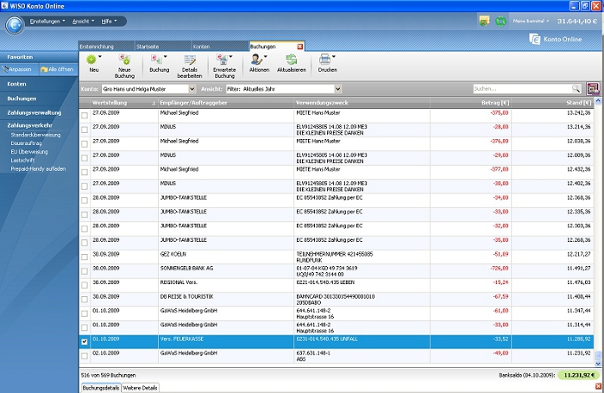Click the Neu green gear icon
This screenshot has width=604, height=393.
click(x=91, y=60)
